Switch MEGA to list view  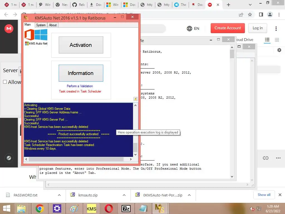coord(267,40)
